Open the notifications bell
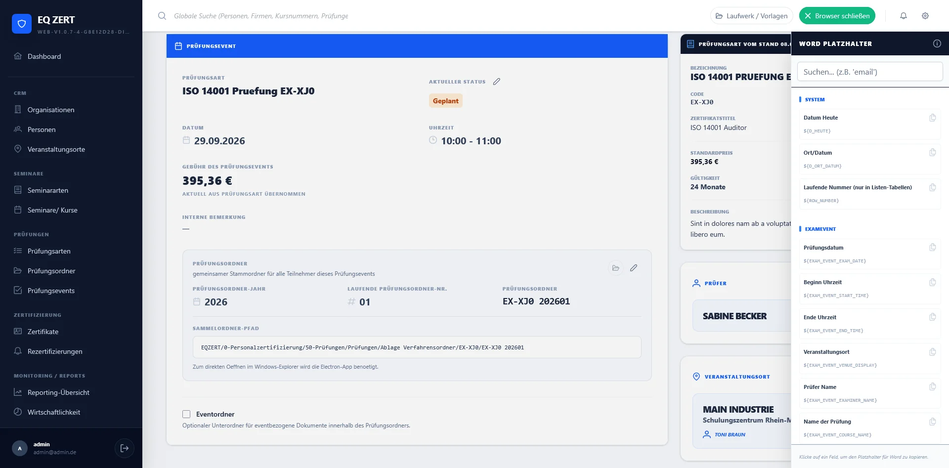 click(904, 16)
